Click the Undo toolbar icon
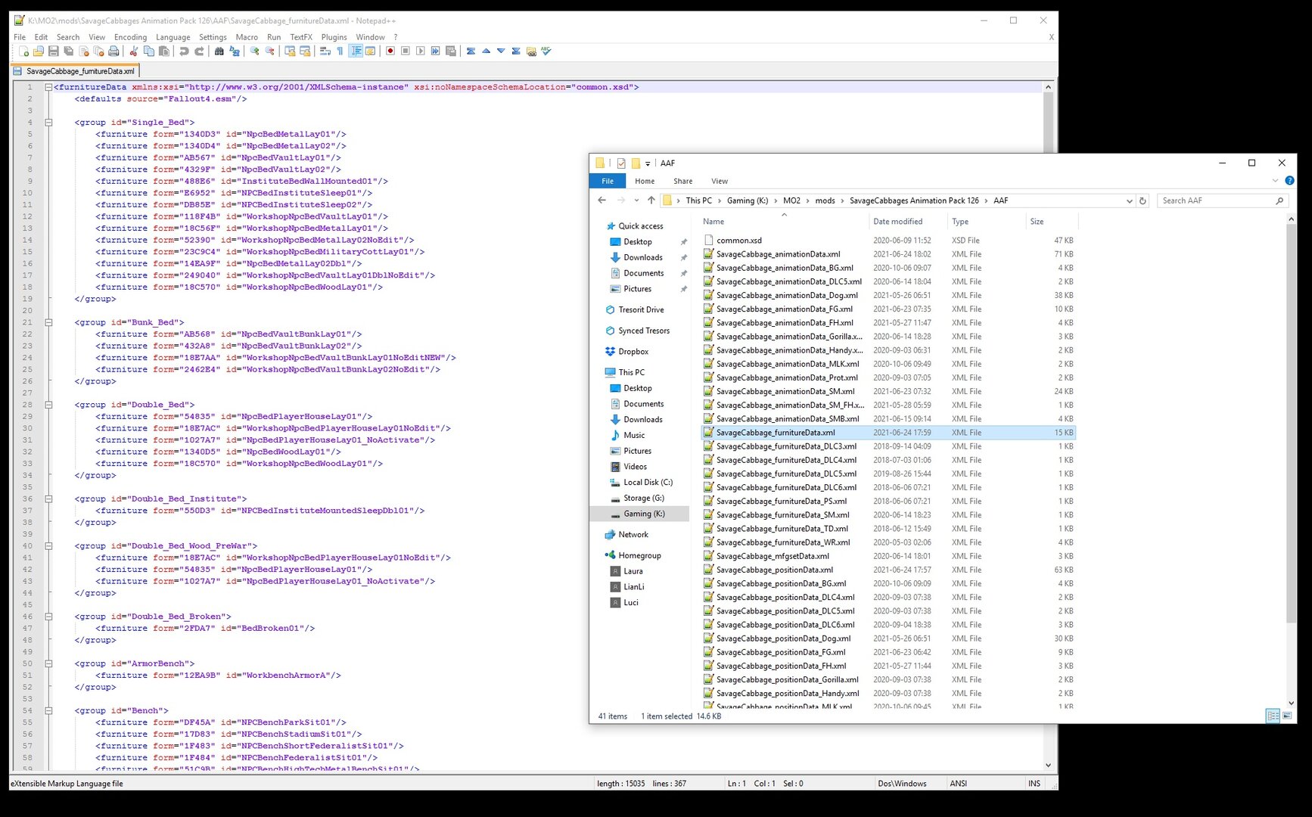Viewport: 1312px width, 817px height. [x=184, y=51]
